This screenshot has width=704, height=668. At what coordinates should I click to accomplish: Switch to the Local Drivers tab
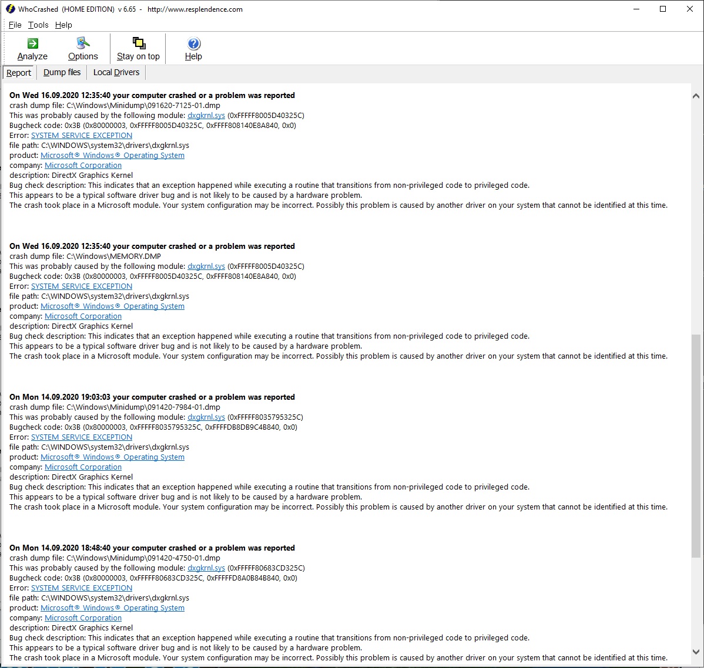(x=116, y=72)
